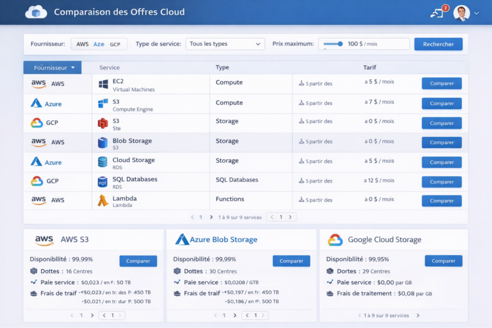Screen dimensions: 492x328
Task: Click the Blob Storage icon in the table
Action: click(102, 143)
